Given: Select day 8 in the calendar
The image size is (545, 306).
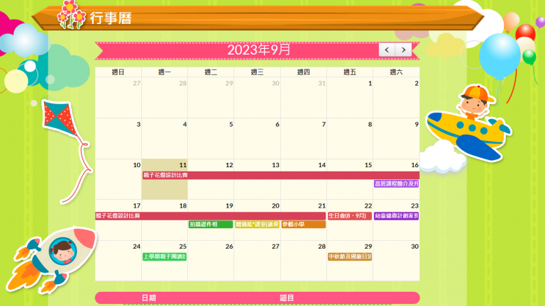Looking at the screenshot, I should [x=350, y=138].
